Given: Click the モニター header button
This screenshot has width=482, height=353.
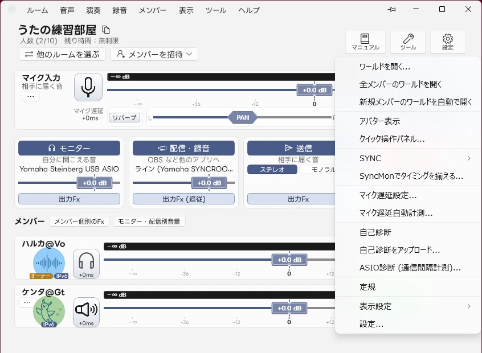Looking at the screenshot, I should click(69, 148).
